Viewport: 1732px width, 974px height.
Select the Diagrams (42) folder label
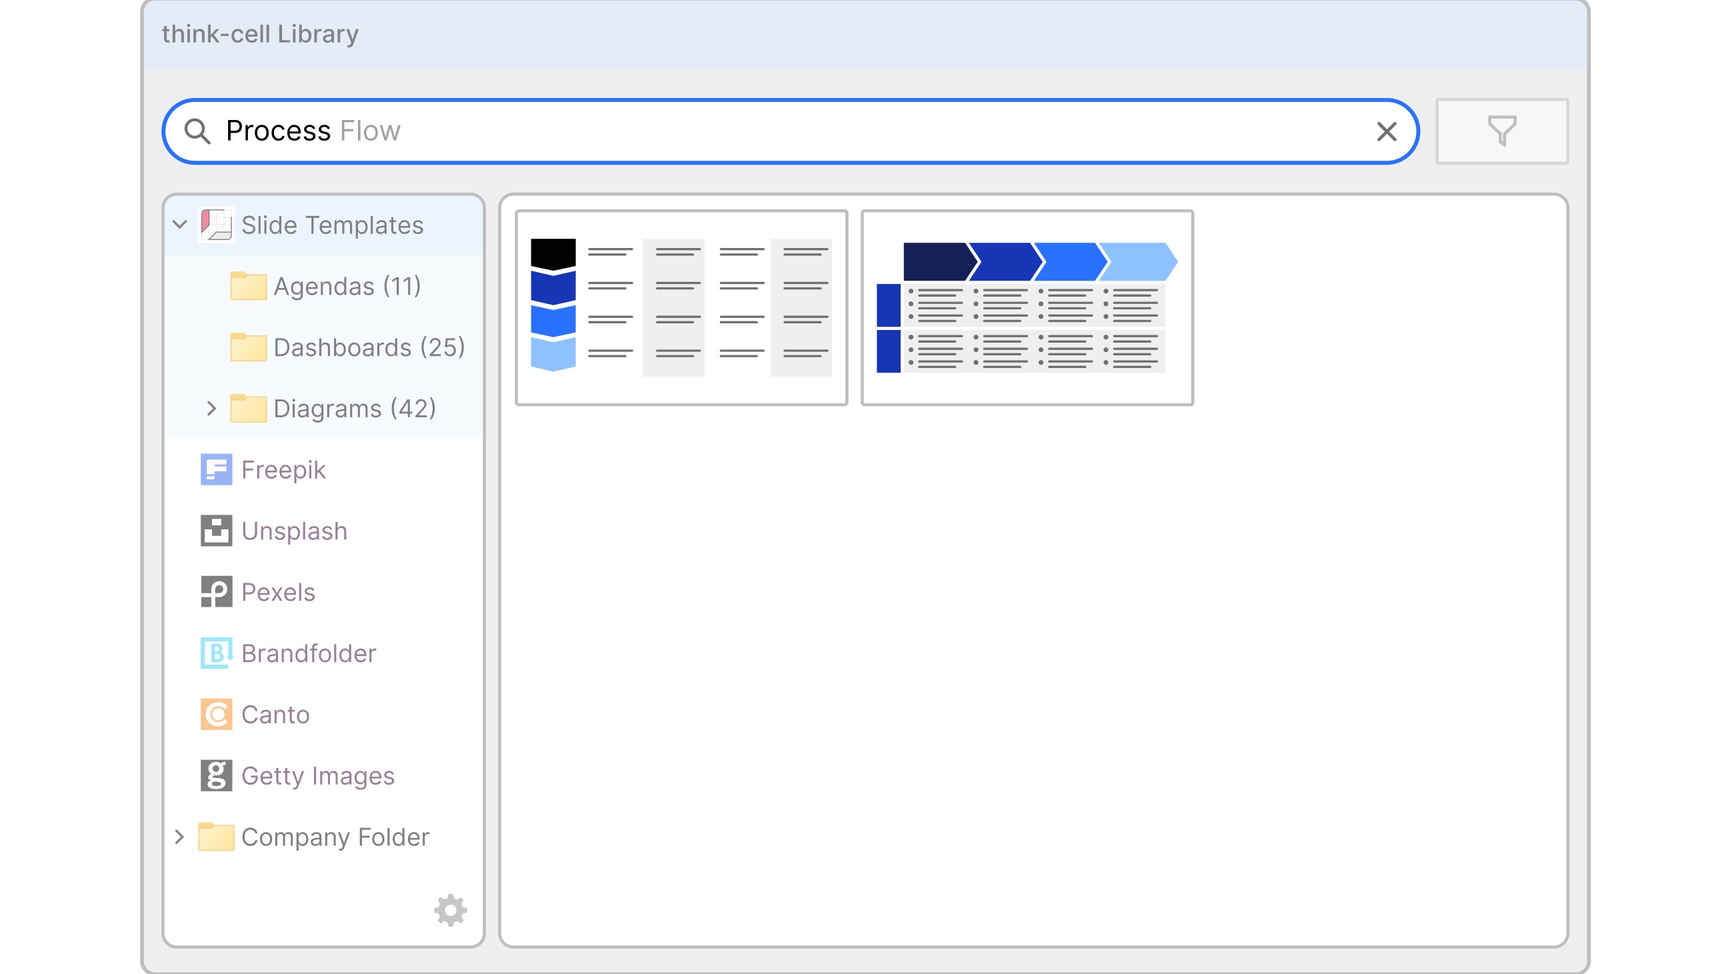coord(355,408)
